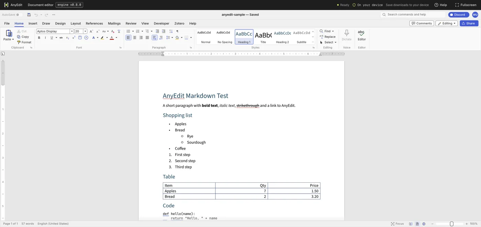Switch to the References tab

(x=94, y=23)
